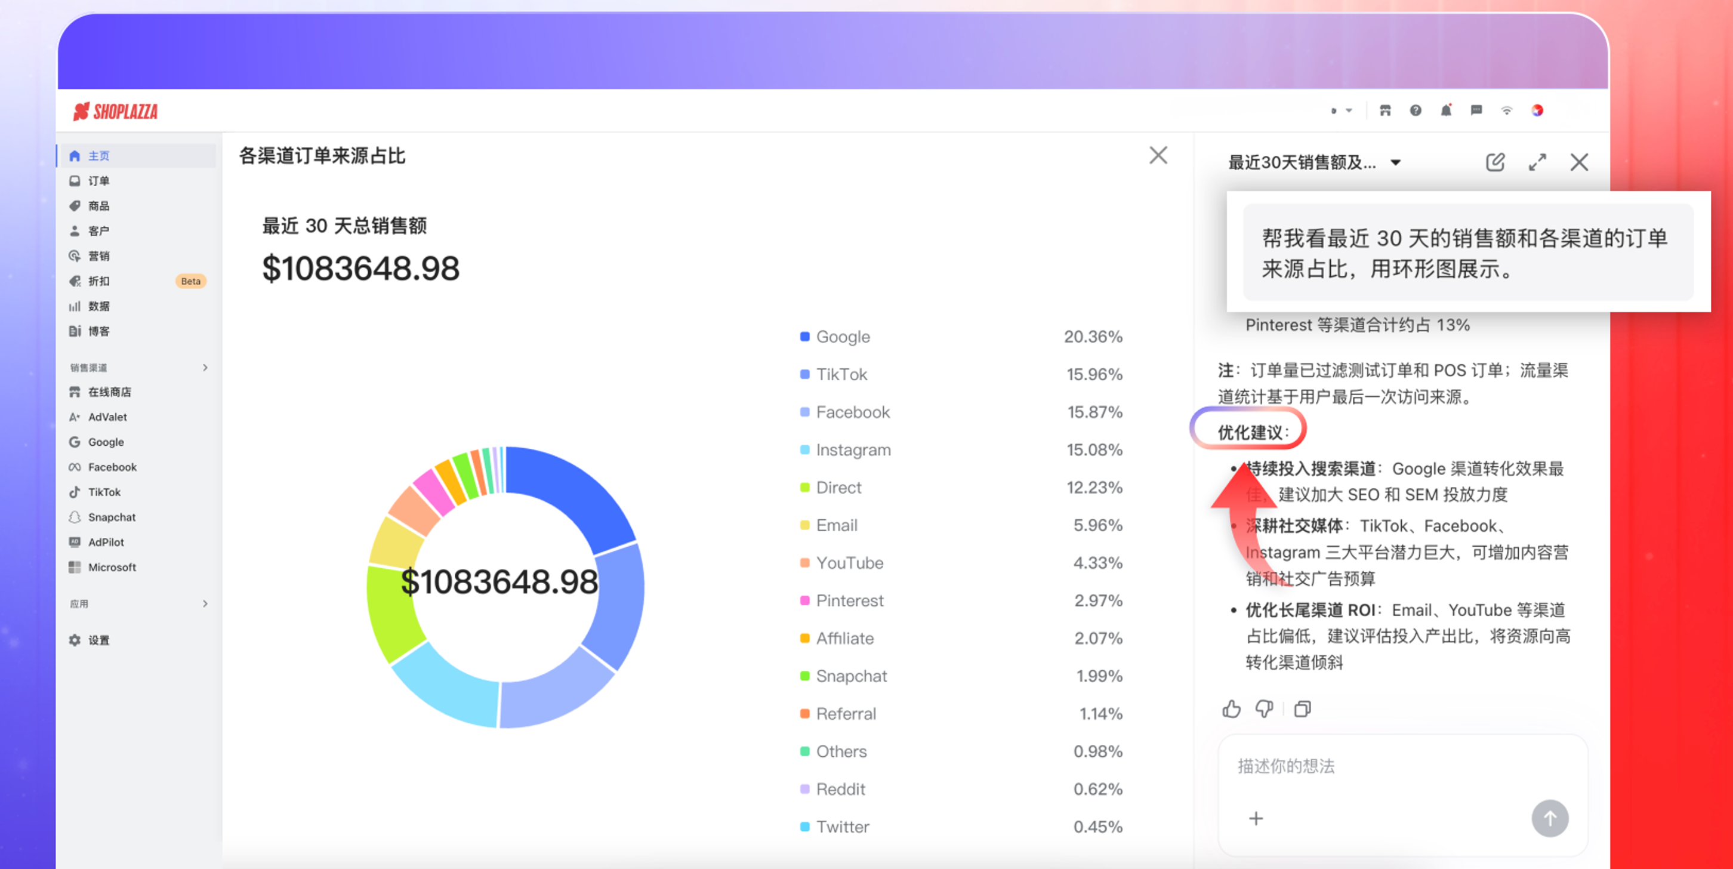Image resolution: width=1733 pixels, height=869 pixels.
Task: Click the 20.36% value
Action: [x=1093, y=336]
